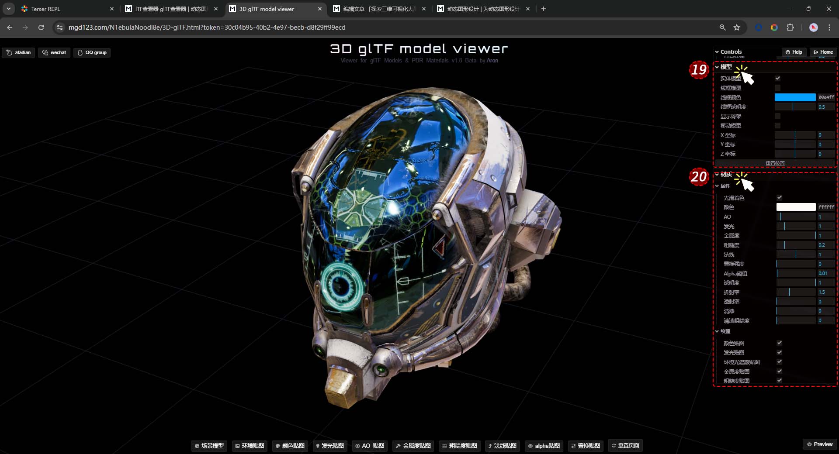This screenshot has height=454, width=839.
Task: Open the 环境贴图 environment map loader
Action: (x=250, y=446)
